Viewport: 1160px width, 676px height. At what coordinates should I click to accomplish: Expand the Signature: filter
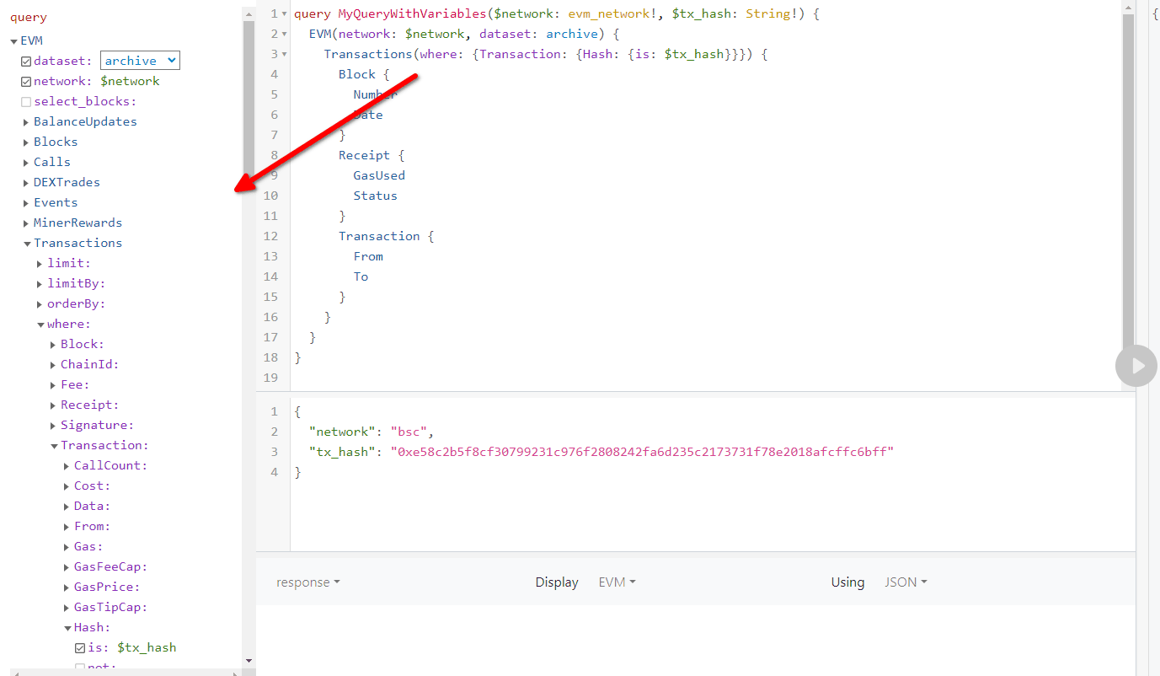pyautogui.click(x=53, y=426)
